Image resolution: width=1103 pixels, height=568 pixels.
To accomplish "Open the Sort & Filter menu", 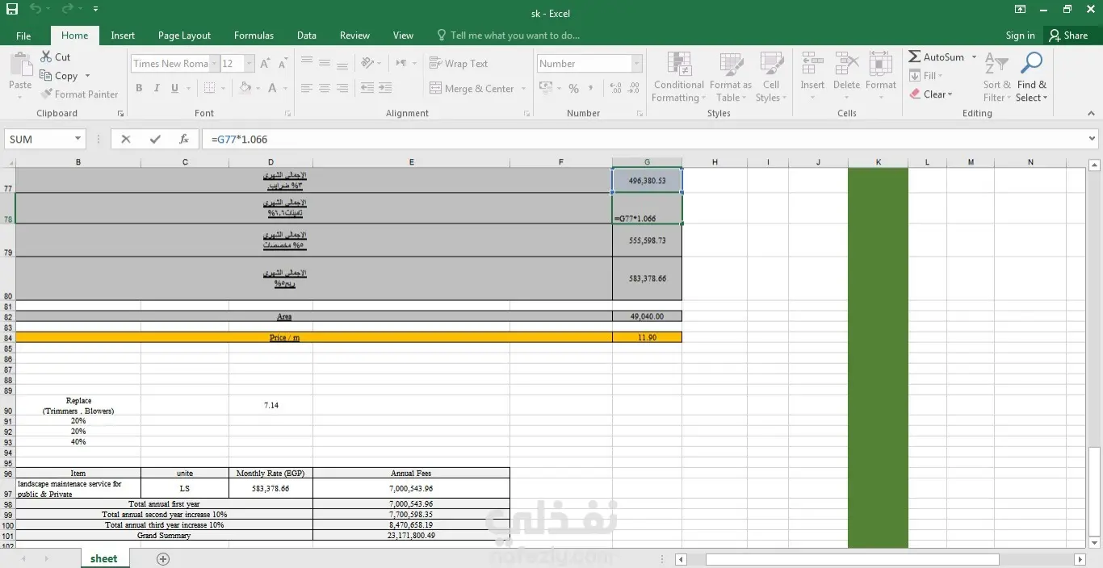I will click(996, 77).
